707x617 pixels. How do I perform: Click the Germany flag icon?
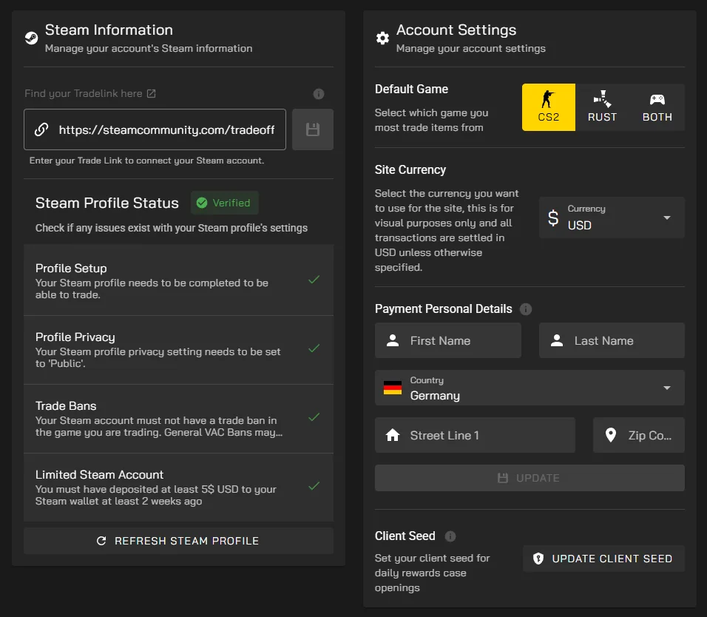pos(393,388)
